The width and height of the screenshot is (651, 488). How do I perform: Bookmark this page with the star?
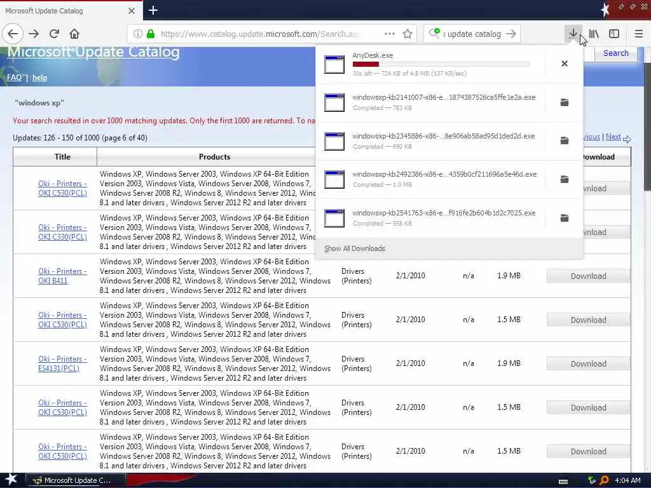point(408,34)
